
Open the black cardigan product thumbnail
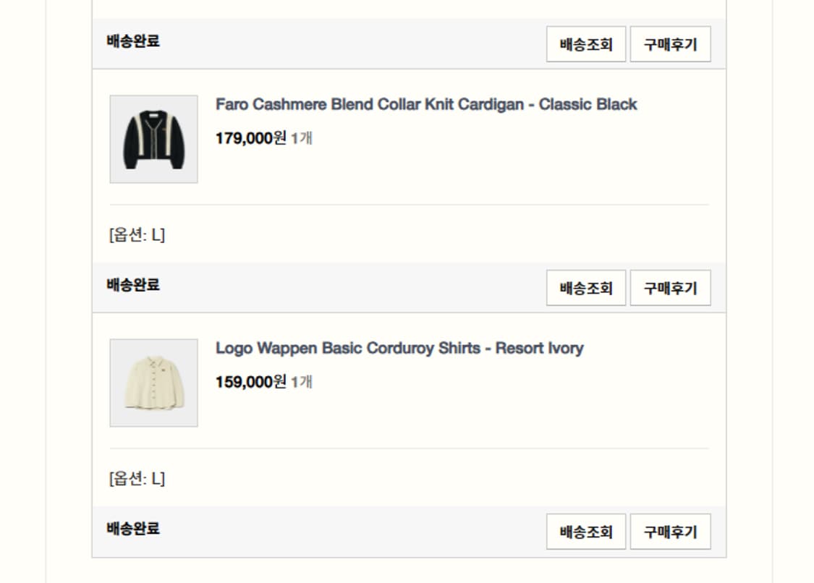[153, 139]
